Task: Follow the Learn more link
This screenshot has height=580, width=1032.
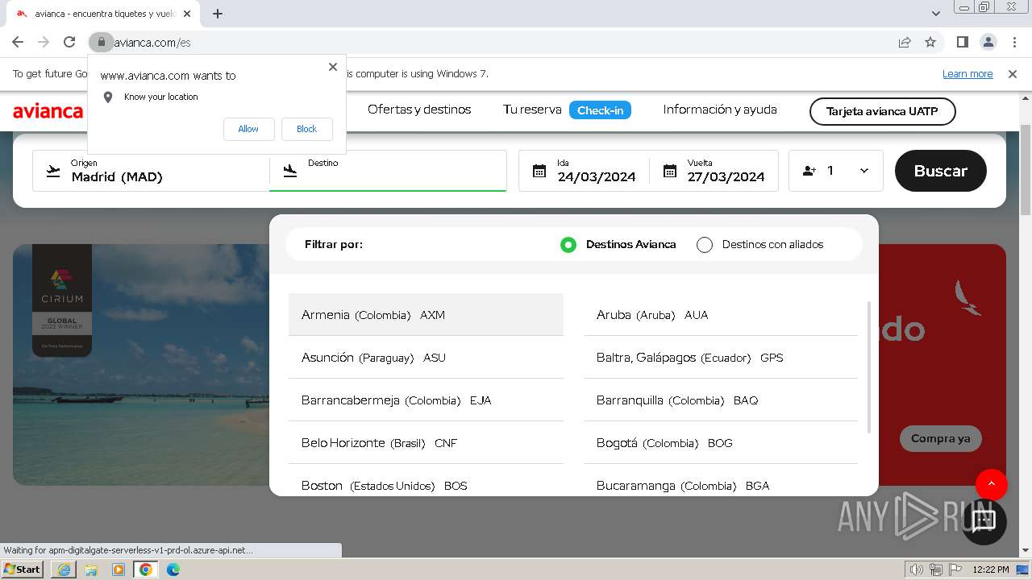Action: pos(967,74)
